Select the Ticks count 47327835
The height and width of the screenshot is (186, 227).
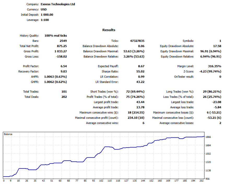(x=137, y=41)
